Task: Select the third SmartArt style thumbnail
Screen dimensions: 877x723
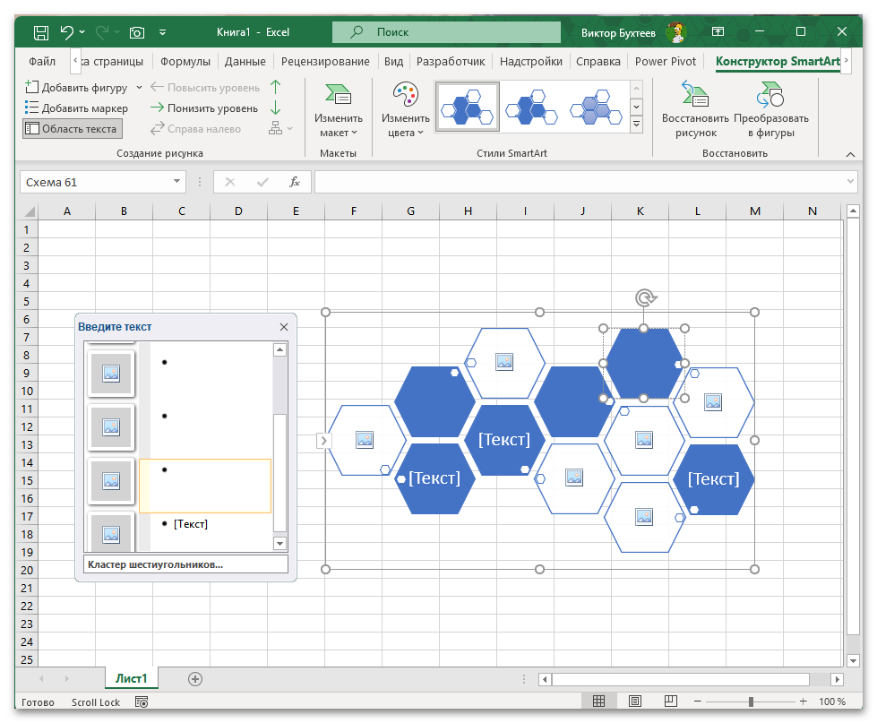Action: pyautogui.click(x=596, y=107)
